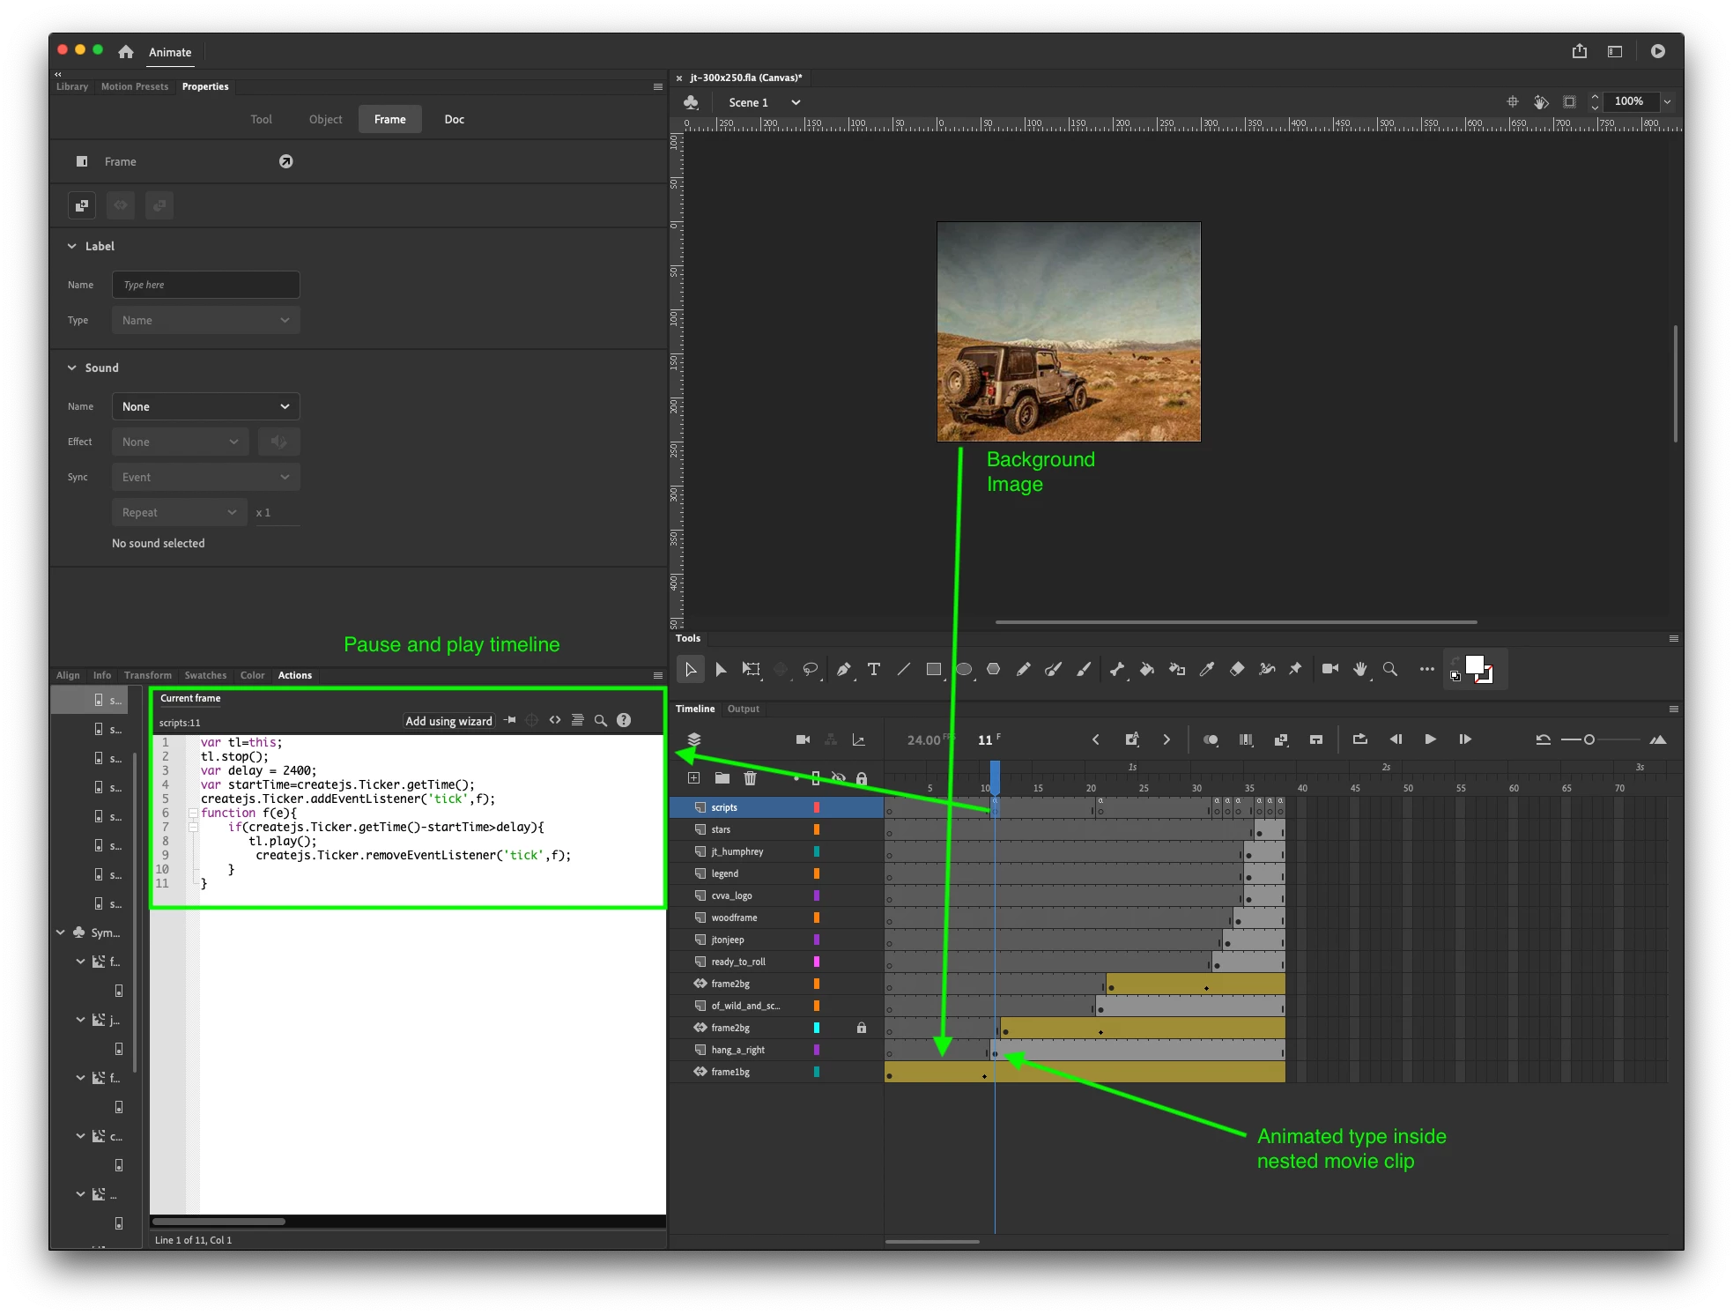1733x1315 pixels.
Task: Create a new layer folder
Action: click(x=722, y=778)
